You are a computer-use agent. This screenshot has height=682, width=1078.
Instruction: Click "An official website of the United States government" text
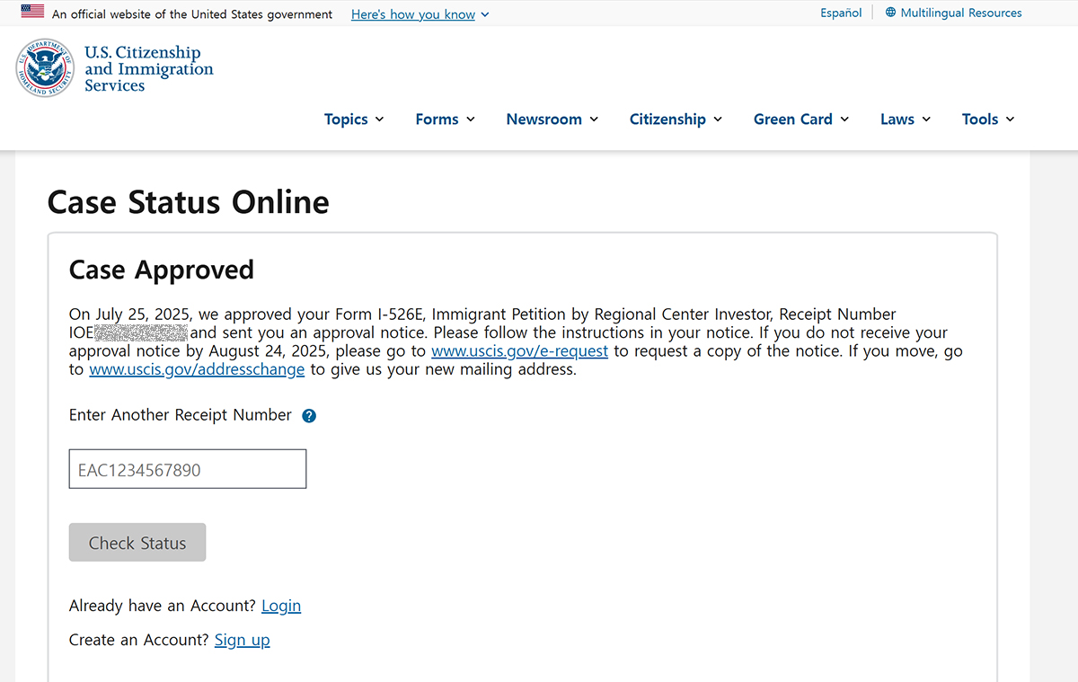click(x=192, y=14)
